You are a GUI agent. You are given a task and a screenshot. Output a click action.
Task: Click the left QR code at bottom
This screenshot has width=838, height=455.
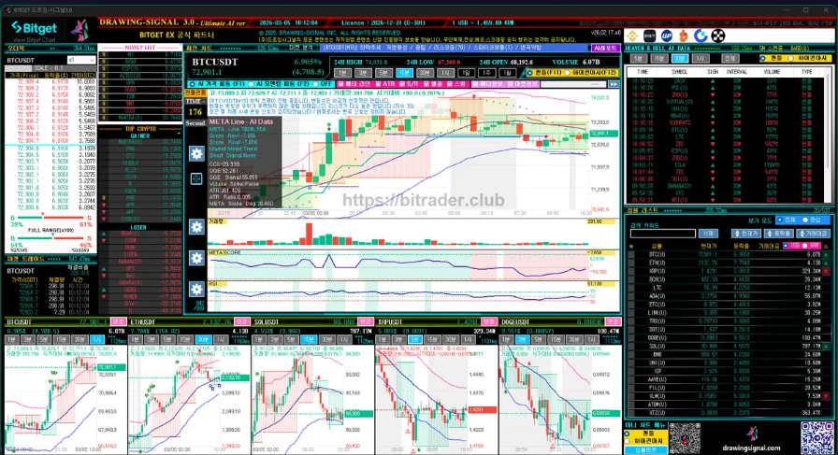click(685, 438)
